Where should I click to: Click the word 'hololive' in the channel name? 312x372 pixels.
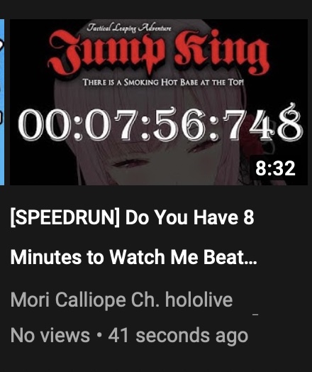(x=199, y=300)
